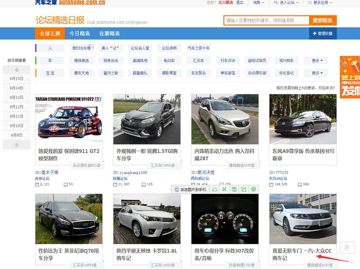The width and height of the screenshot is (360, 269).
Task: Click the 搜索精选 search button
Action: tap(322, 21)
